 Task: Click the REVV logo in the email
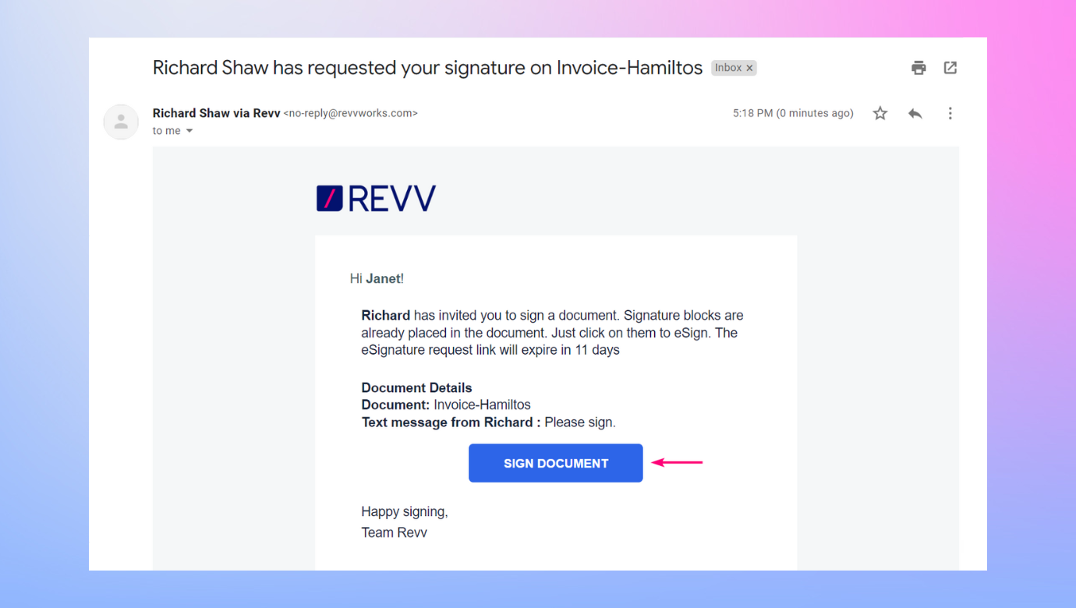(x=375, y=198)
